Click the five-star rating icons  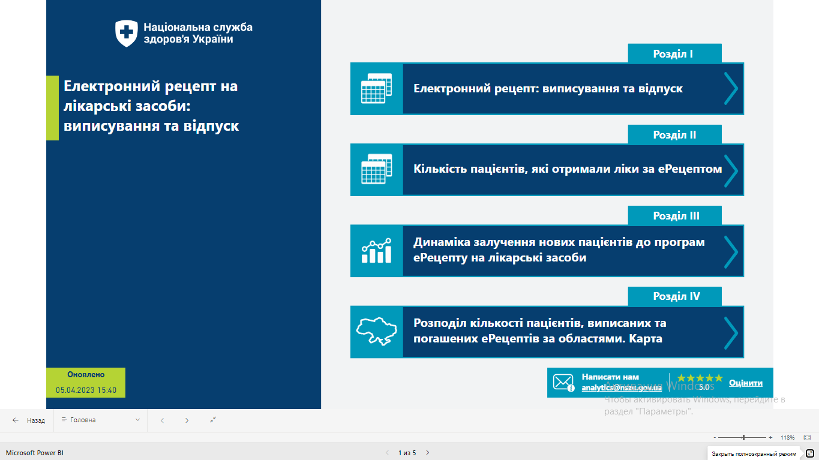pos(700,378)
